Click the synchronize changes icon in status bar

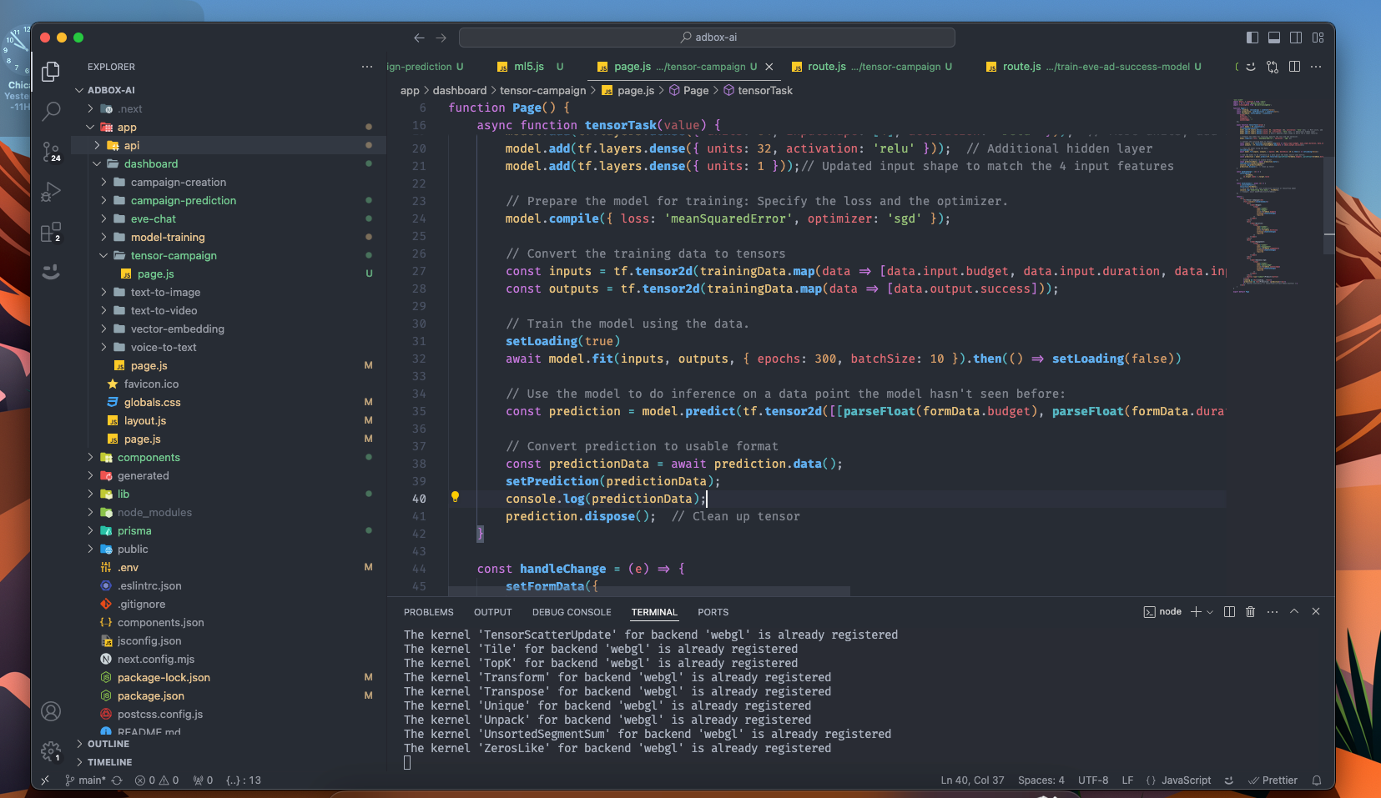pos(117,780)
